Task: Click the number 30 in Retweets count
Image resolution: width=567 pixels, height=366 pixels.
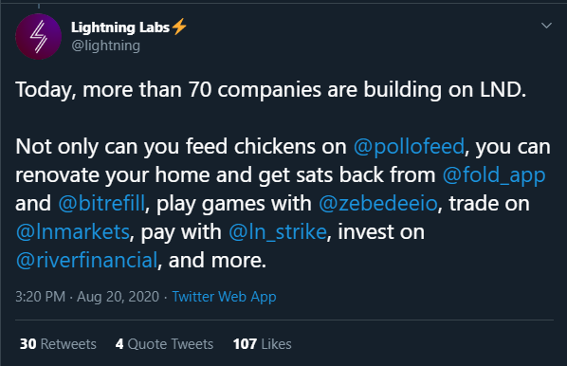Action: [x=27, y=344]
